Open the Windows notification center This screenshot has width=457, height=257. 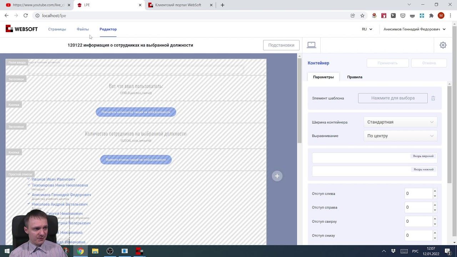(448, 251)
